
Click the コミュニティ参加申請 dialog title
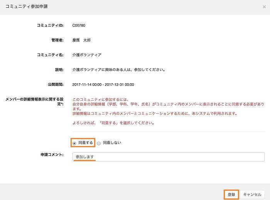tap(27, 7)
